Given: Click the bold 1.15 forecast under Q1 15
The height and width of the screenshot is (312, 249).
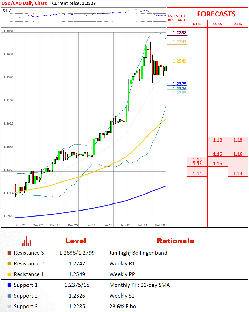Looking at the screenshot, I should [197, 164].
